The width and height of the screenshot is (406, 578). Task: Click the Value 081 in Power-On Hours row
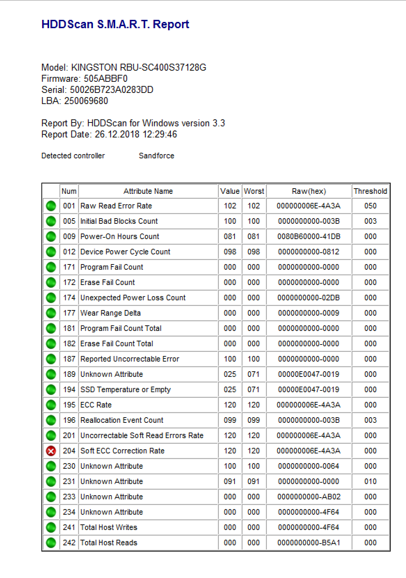230,237
